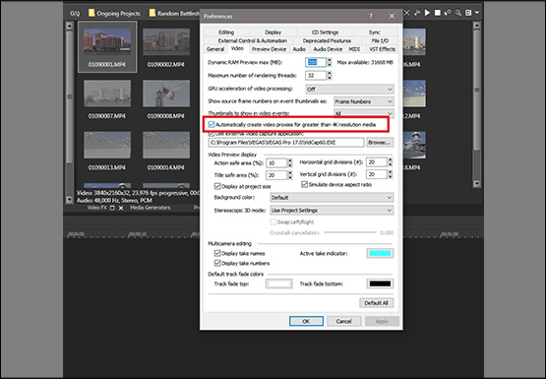Pick the Active take indicator cyan swatch
Viewport: 546px width, 379px height.
tap(380, 253)
